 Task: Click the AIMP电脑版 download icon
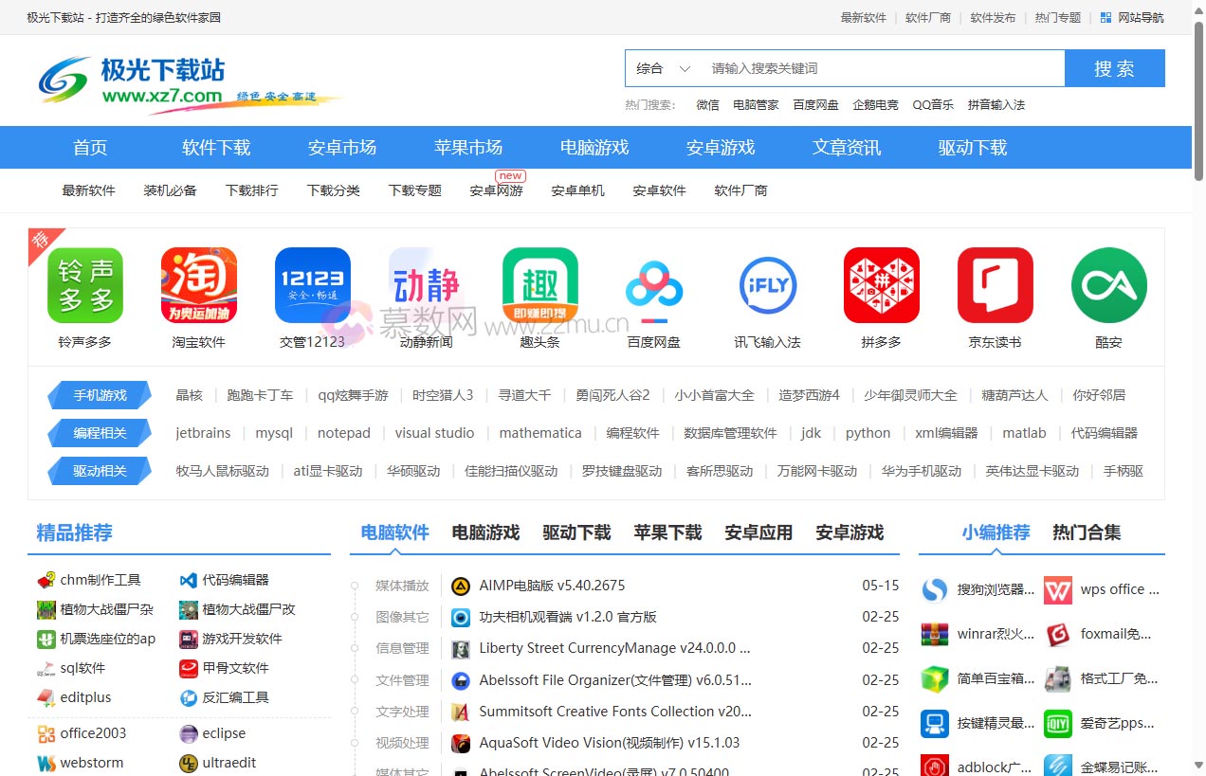(x=461, y=586)
